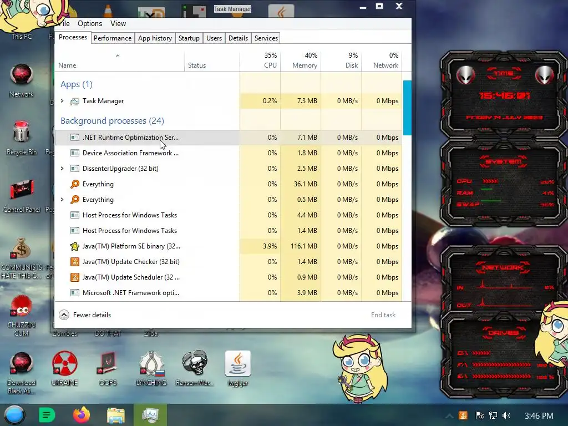This screenshot has height=426, width=568.
Task: Click the .NET Runtime Optimization Service icon
Action: (75, 138)
